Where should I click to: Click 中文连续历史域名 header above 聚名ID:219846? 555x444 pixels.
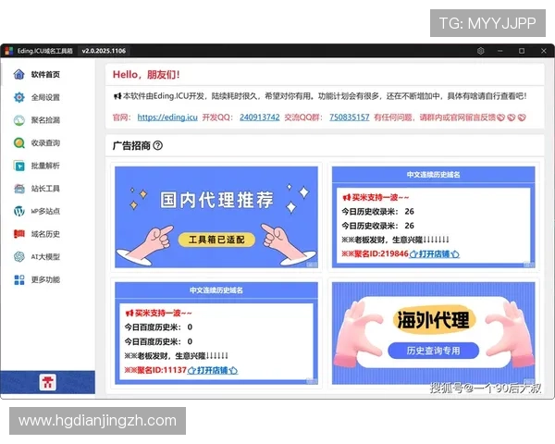(433, 175)
